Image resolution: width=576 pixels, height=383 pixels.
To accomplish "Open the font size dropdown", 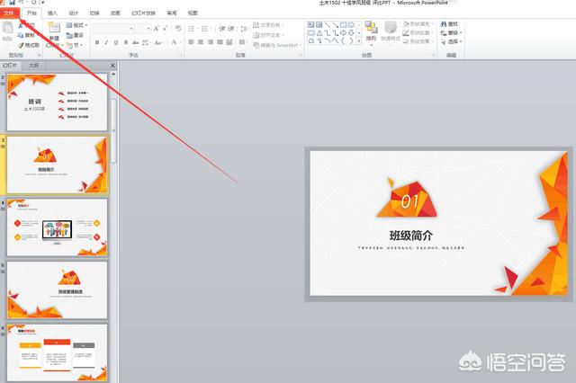I will pos(148,29).
